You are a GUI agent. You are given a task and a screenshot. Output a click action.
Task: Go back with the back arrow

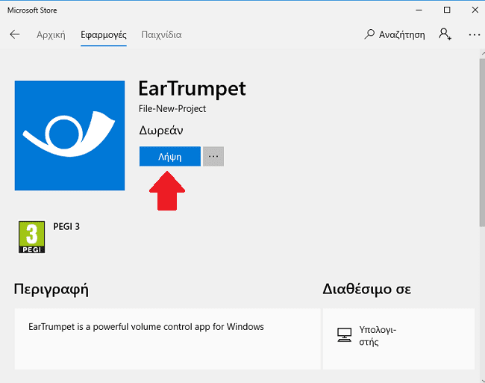(x=14, y=34)
